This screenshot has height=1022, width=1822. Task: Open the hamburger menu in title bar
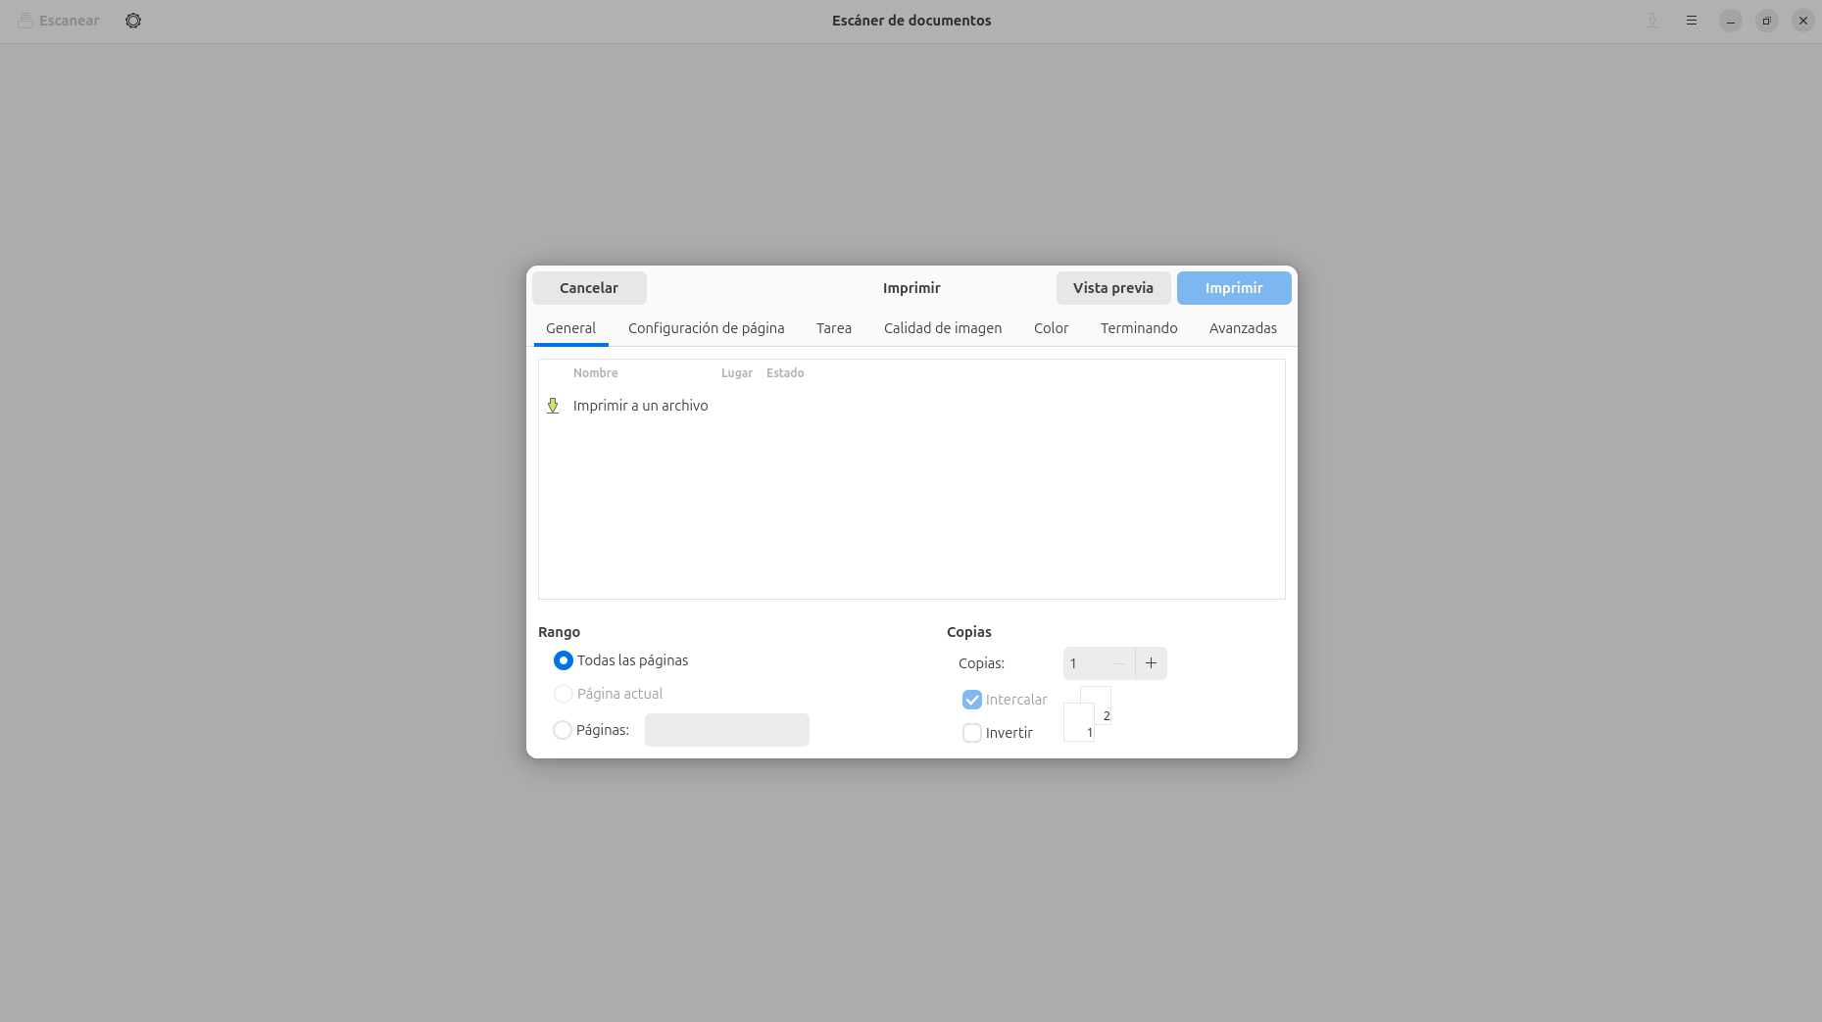tap(1692, 21)
